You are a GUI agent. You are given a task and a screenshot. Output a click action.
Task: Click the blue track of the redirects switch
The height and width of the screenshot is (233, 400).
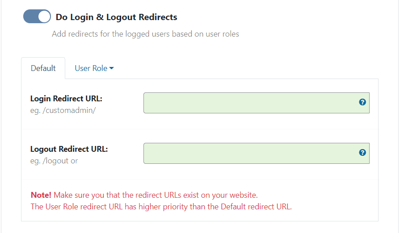(x=30, y=17)
